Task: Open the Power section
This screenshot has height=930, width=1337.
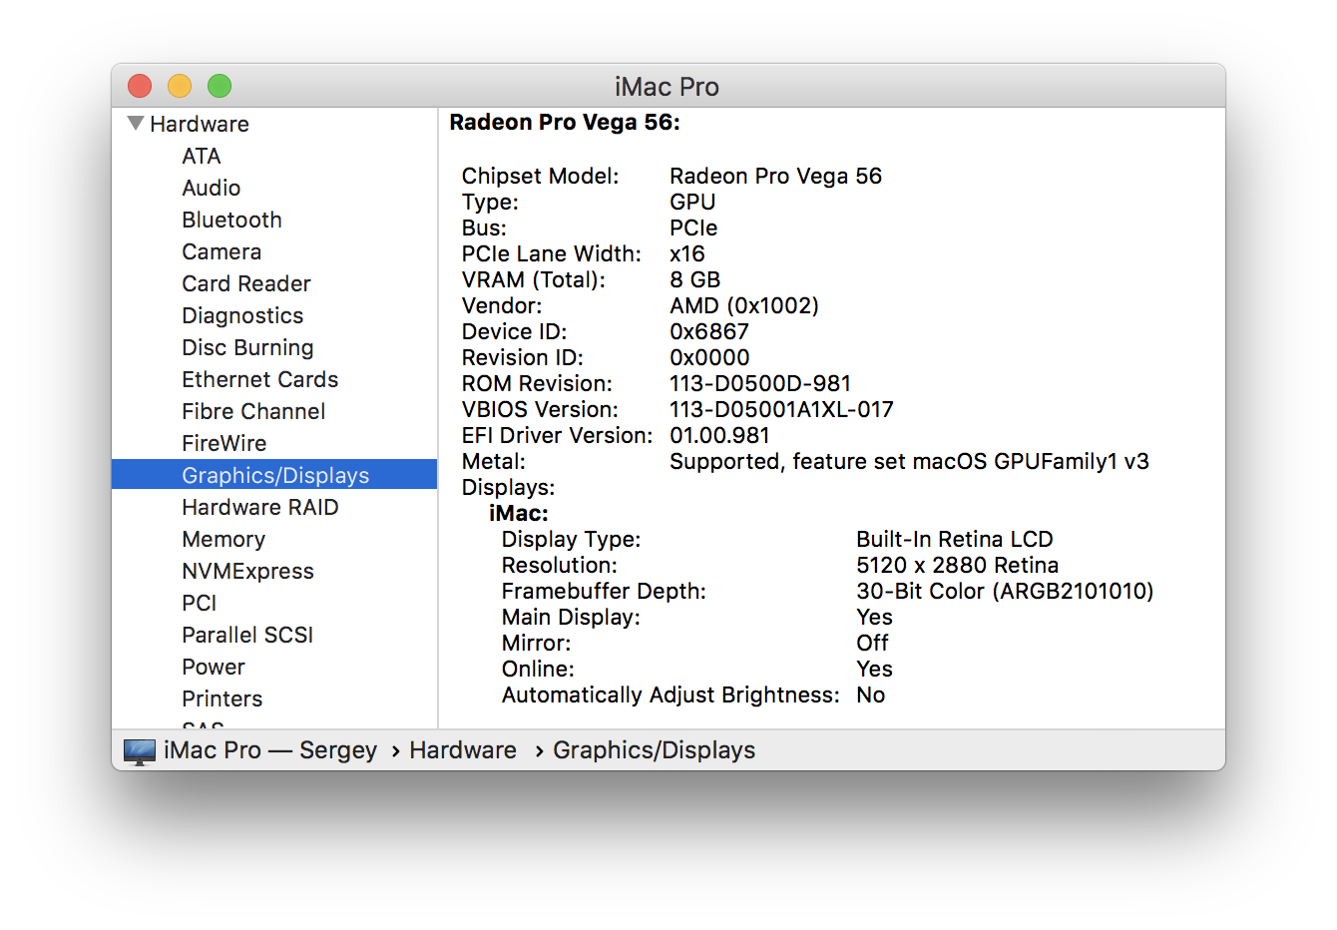Action: tap(214, 667)
